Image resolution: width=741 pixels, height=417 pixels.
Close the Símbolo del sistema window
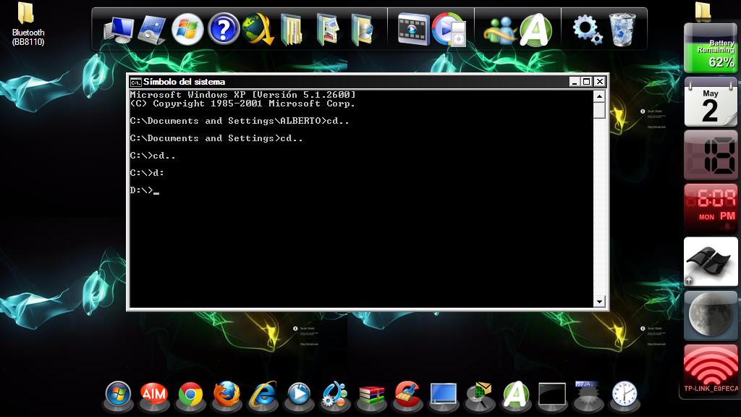click(x=600, y=82)
